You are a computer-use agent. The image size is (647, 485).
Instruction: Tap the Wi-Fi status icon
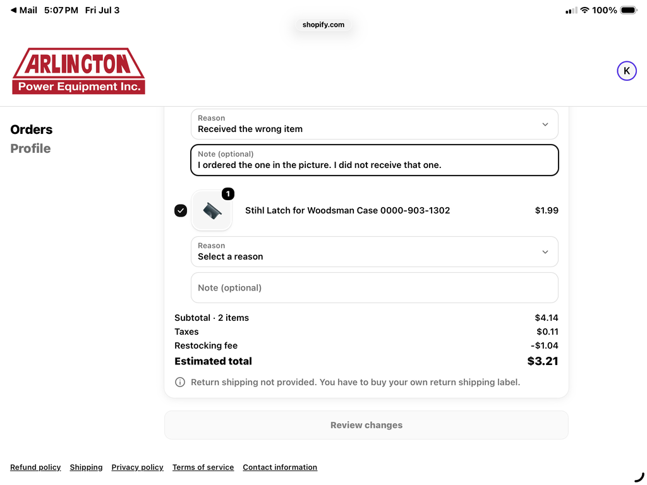pyautogui.click(x=584, y=10)
